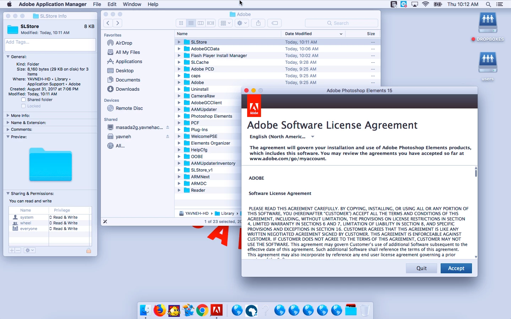Check the Locked checkbox
This screenshot has width=511, height=319.
[x=23, y=106]
